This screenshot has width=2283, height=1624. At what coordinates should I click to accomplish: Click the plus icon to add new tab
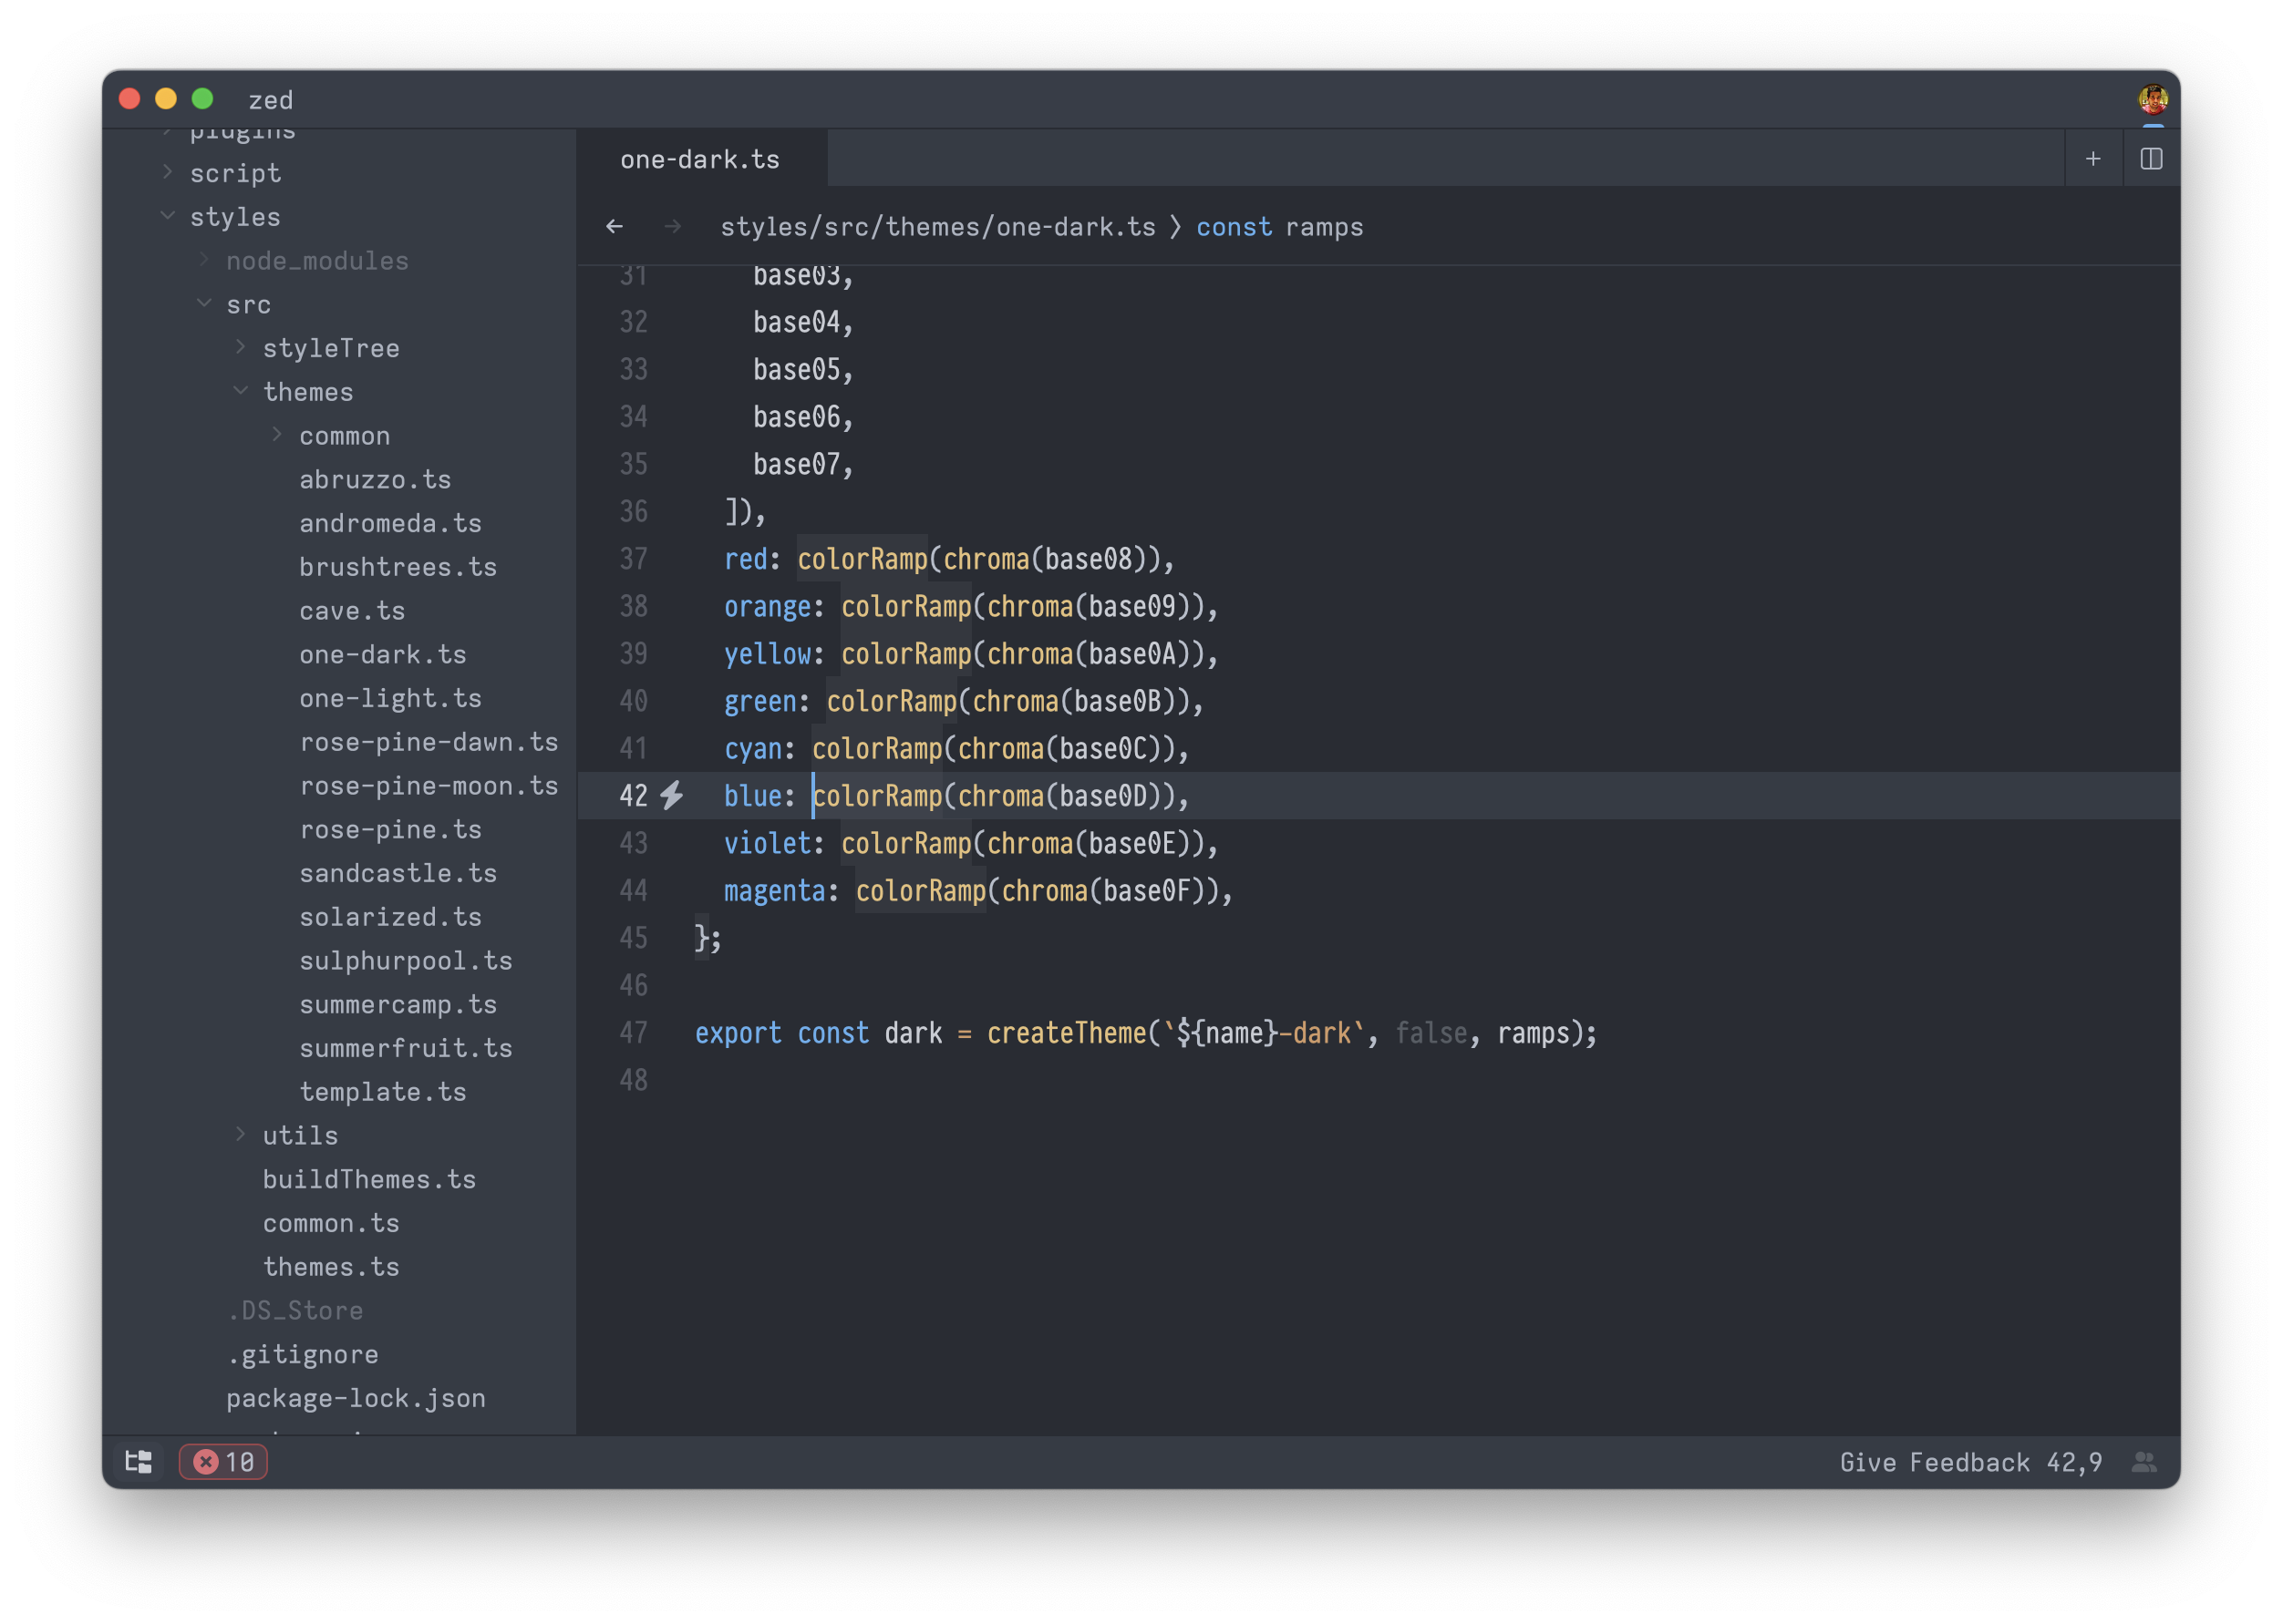[2092, 159]
